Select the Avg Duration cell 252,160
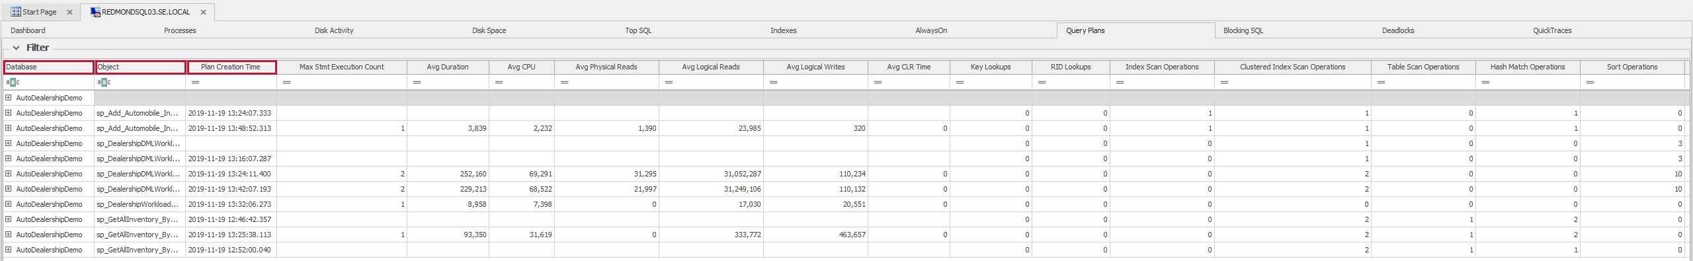Image resolution: width=1693 pixels, height=261 pixels. point(448,174)
